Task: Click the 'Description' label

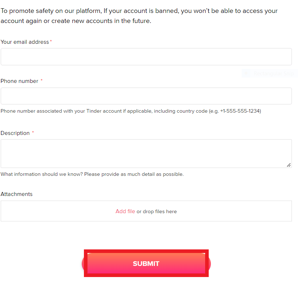Action: click(x=14, y=133)
